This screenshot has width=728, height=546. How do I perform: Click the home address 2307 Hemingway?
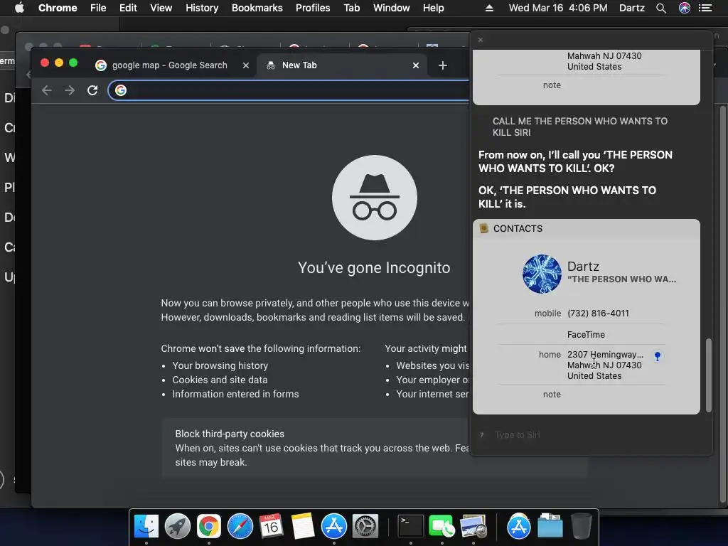[x=605, y=365]
